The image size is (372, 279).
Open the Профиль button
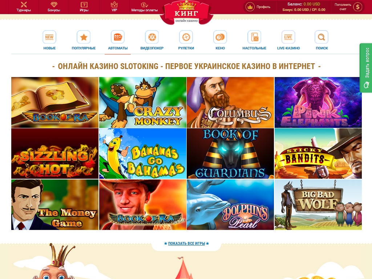[x=259, y=7]
